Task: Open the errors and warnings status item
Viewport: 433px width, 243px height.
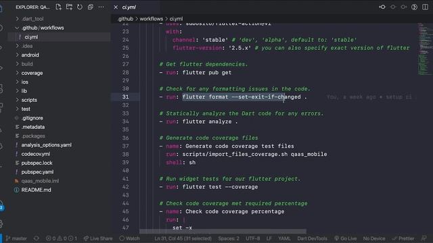Action: click(62, 238)
